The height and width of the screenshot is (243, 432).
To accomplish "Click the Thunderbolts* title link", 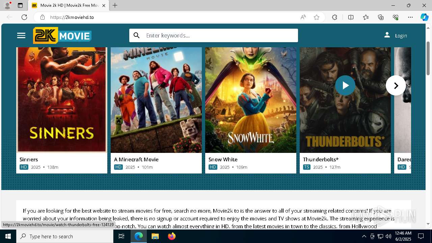I will 321,159.
